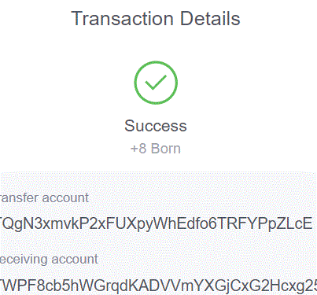
Task: Select the transfer address starting with TQgN3xmvkP2x
Action: (x=157, y=224)
